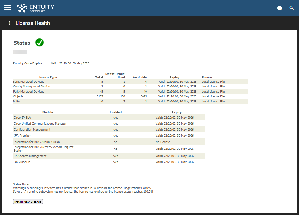Image resolution: width=299 pixels, height=215 pixels.
Task: Click the Install New License button
Action: click(28, 202)
